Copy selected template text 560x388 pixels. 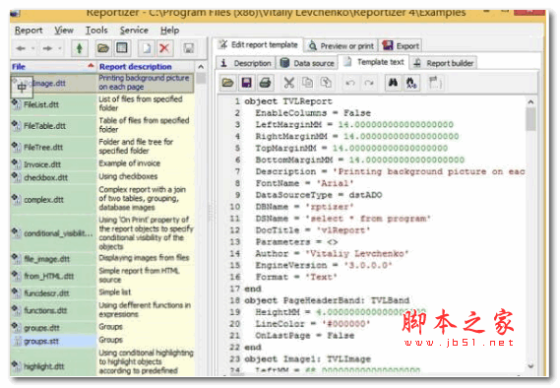click(x=307, y=83)
